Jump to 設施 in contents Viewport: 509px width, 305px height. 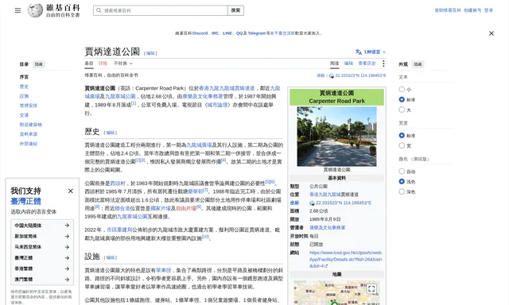click(24, 96)
